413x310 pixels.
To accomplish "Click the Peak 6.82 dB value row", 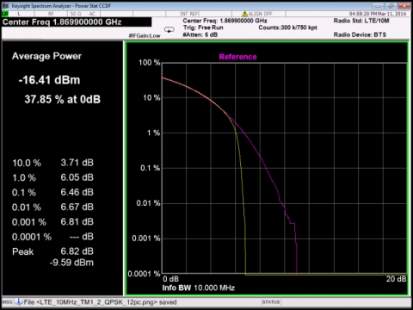I will (52, 251).
